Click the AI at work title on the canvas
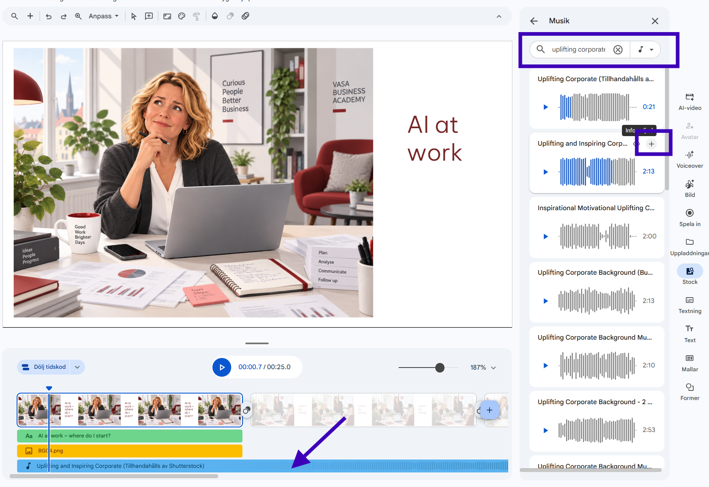The width and height of the screenshot is (709, 487). pyautogui.click(x=435, y=139)
